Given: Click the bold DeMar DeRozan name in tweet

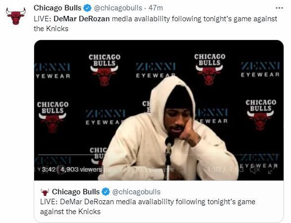Looking at the screenshot, I should (82, 19).
